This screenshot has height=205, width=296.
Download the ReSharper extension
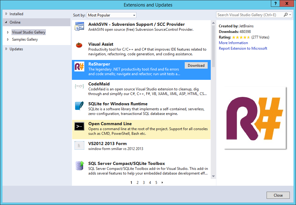pyautogui.click(x=196, y=65)
